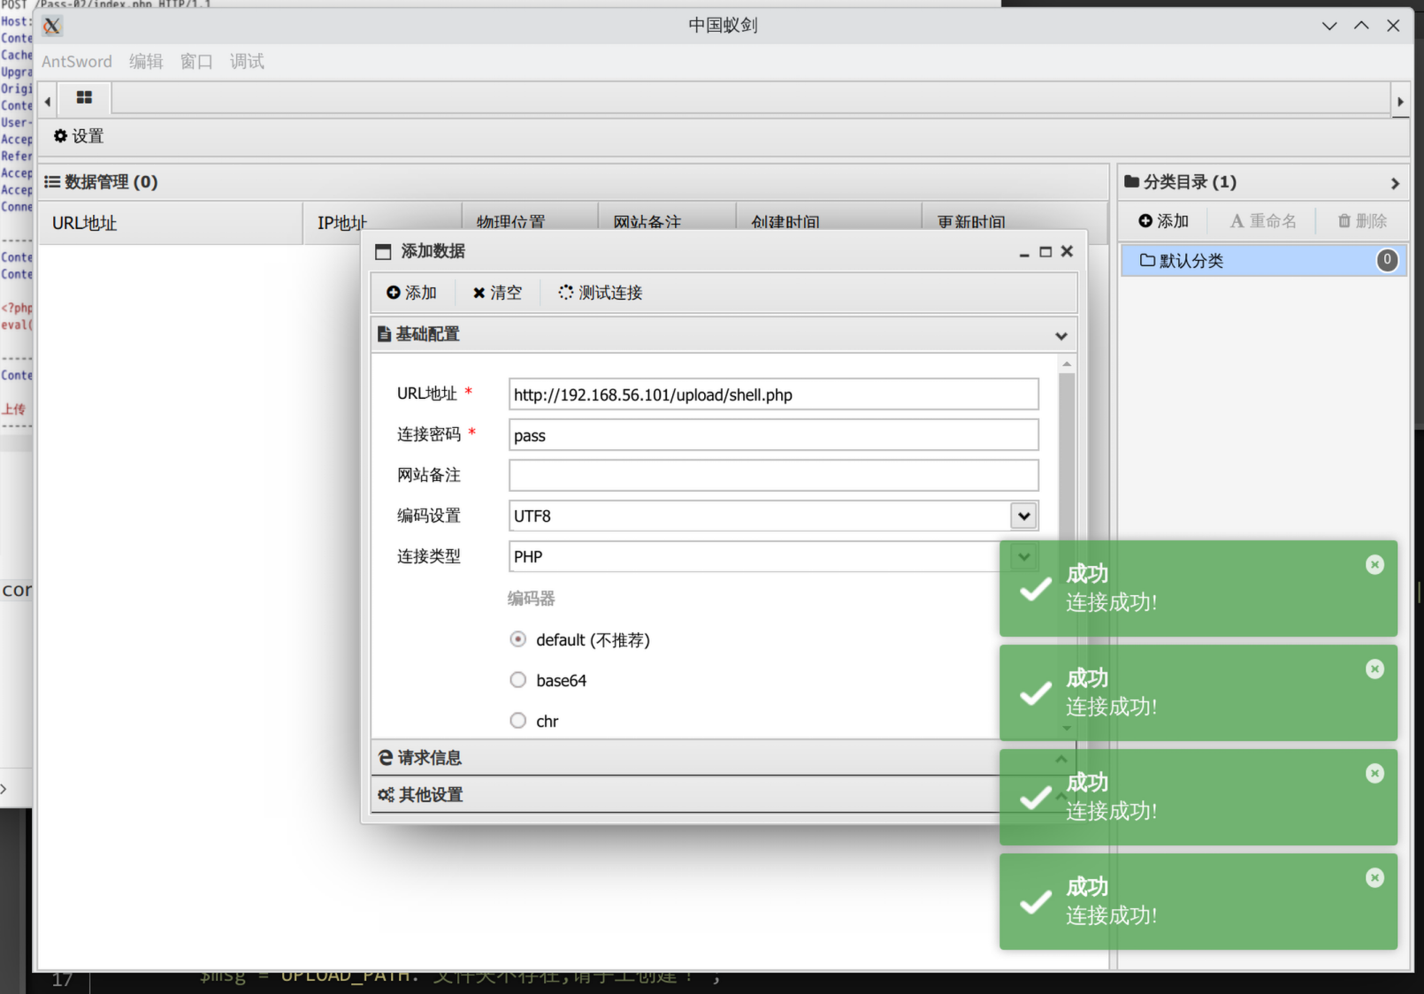The height and width of the screenshot is (994, 1424).
Task: Click the 默认分类 count badge
Action: pyautogui.click(x=1387, y=260)
